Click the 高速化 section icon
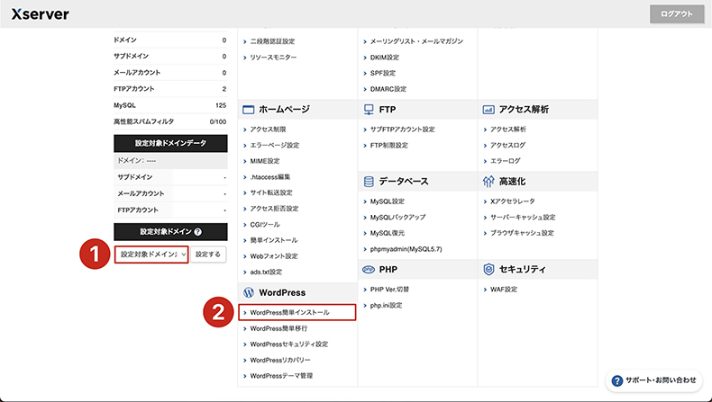The image size is (712, 402). [x=488, y=182]
